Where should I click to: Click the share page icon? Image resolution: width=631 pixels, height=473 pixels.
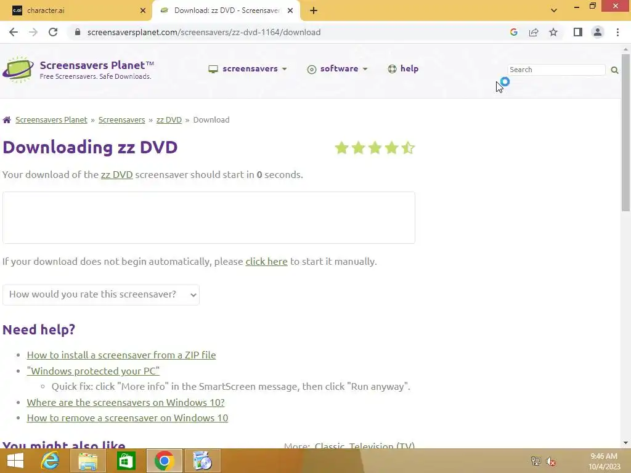coord(534,32)
